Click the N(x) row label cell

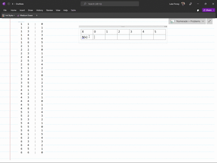click(87, 37)
